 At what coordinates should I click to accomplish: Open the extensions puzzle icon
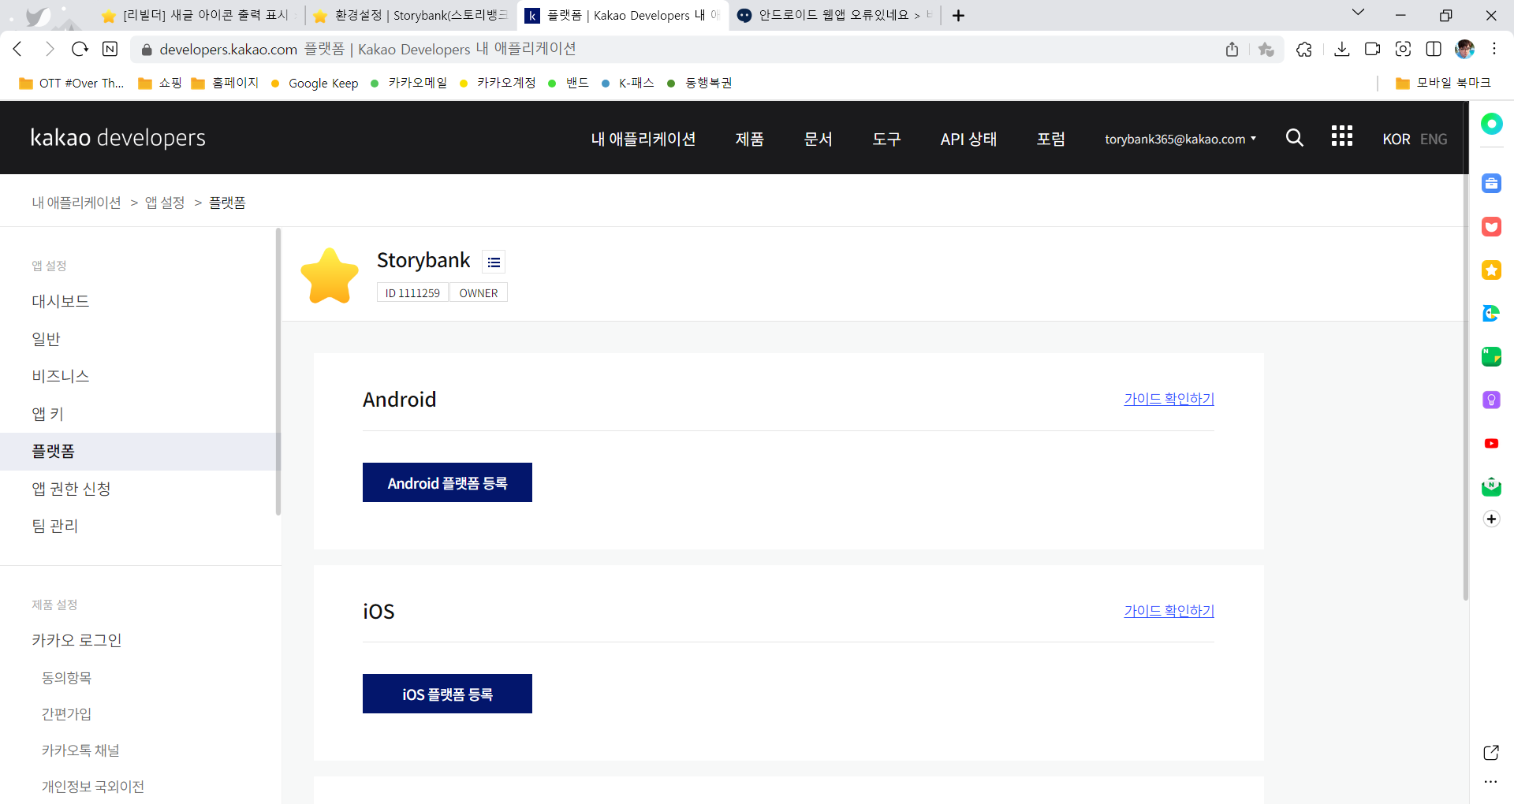coord(1304,49)
